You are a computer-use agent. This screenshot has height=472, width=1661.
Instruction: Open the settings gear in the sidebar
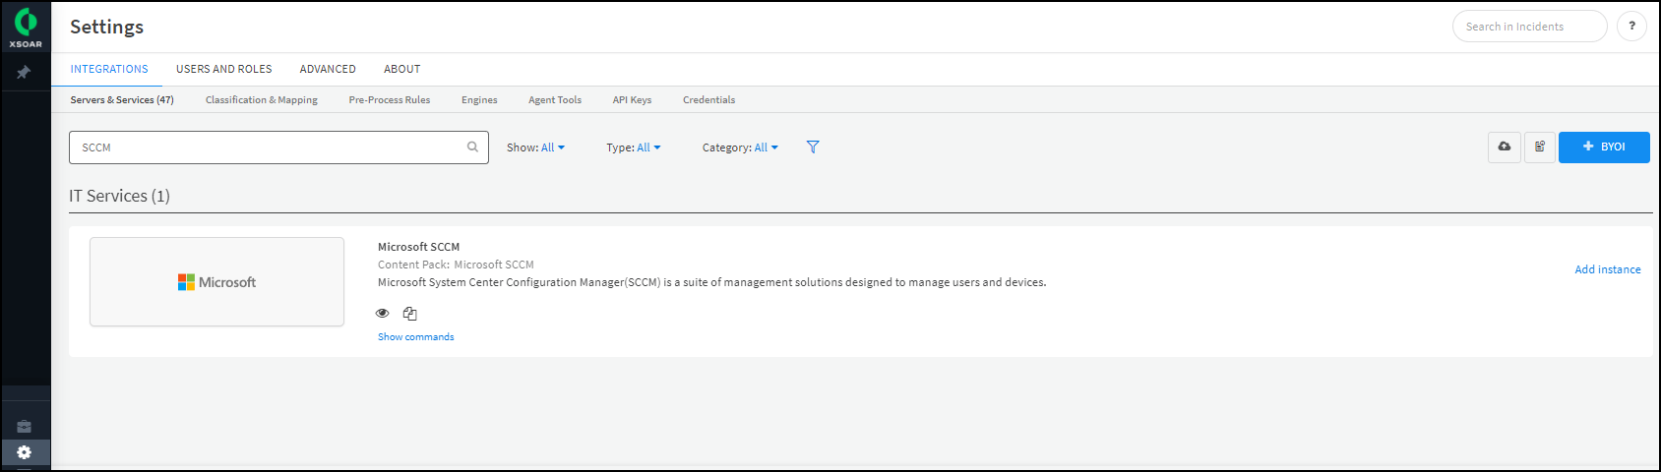[x=25, y=452]
